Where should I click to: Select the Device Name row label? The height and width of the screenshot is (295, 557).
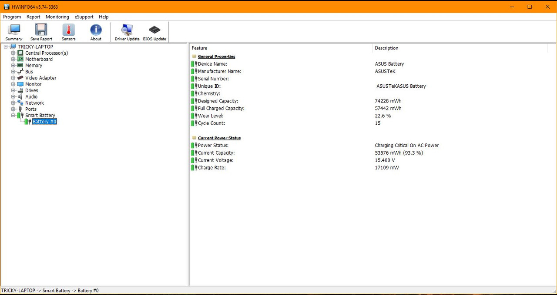pos(213,64)
